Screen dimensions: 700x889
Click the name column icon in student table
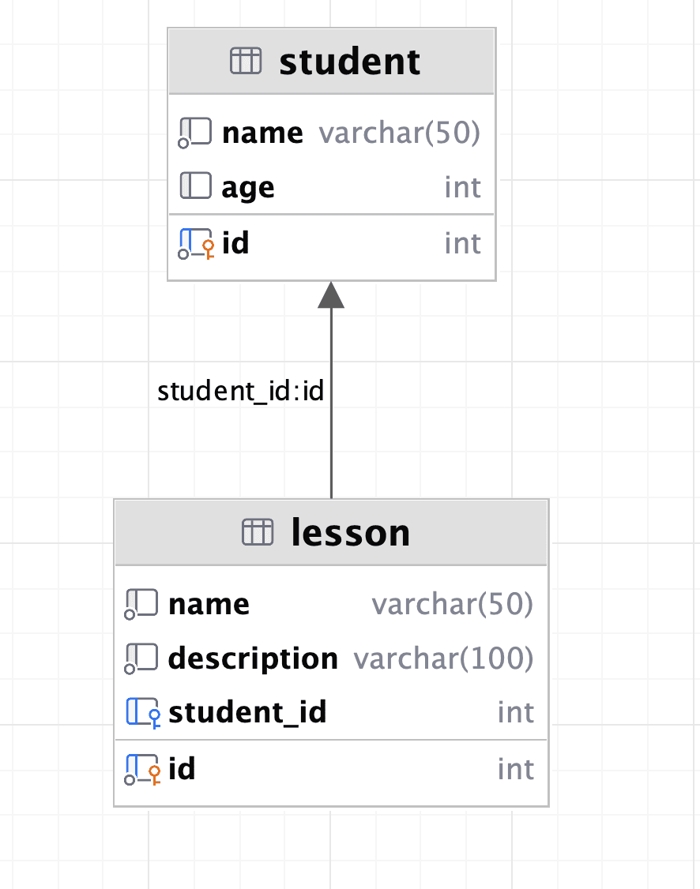[x=195, y=133]
